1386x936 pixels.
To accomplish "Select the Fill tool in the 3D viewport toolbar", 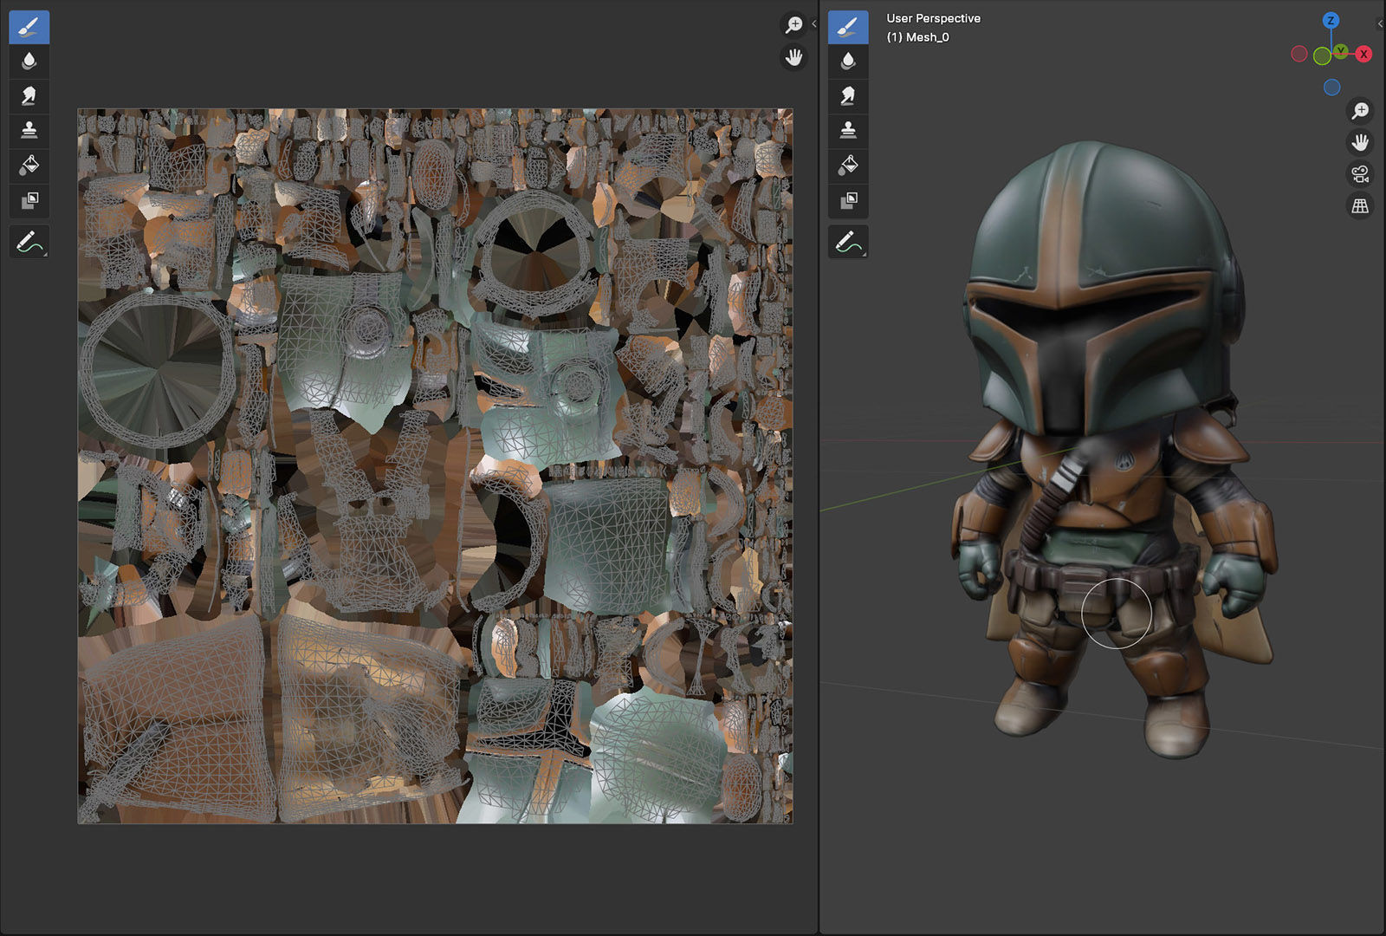I will click(848, 166).
